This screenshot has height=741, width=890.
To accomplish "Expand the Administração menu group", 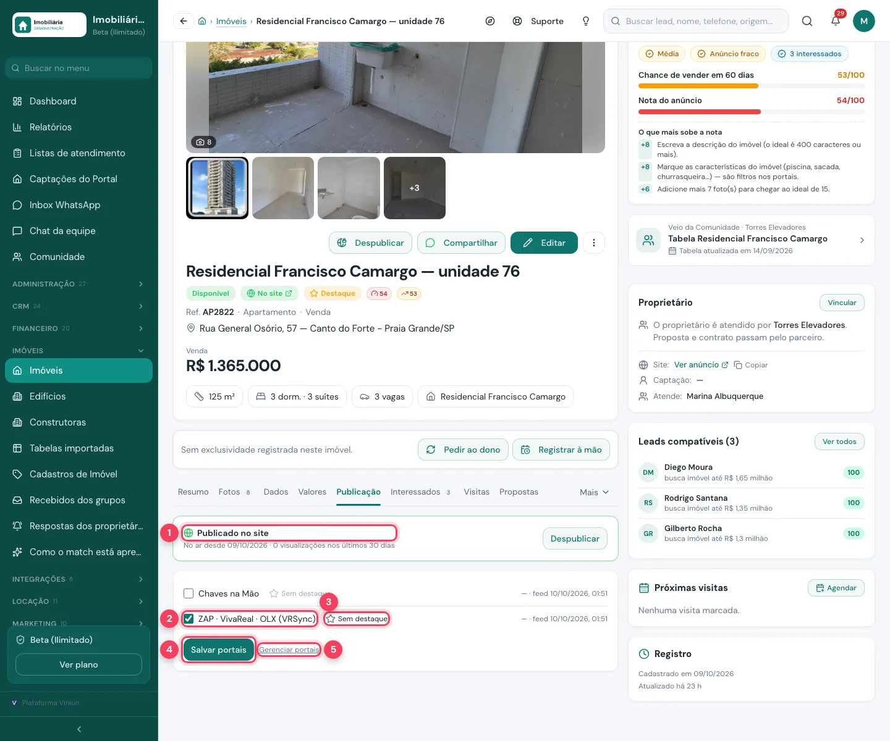I will (79, 284).
